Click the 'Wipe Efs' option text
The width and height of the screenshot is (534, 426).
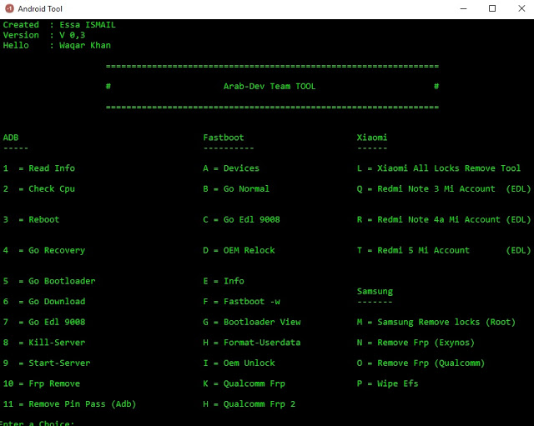(397, 383)
